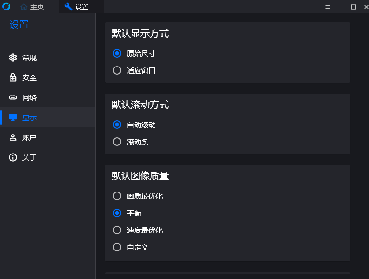369x279 pixels.
Task: Click the lock icon for 安全
Action: click(13, 77)
